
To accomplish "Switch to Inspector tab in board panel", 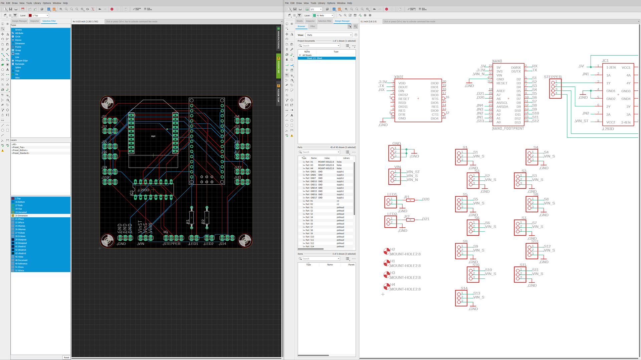I will pyautogui.click(x=35, y=21).
